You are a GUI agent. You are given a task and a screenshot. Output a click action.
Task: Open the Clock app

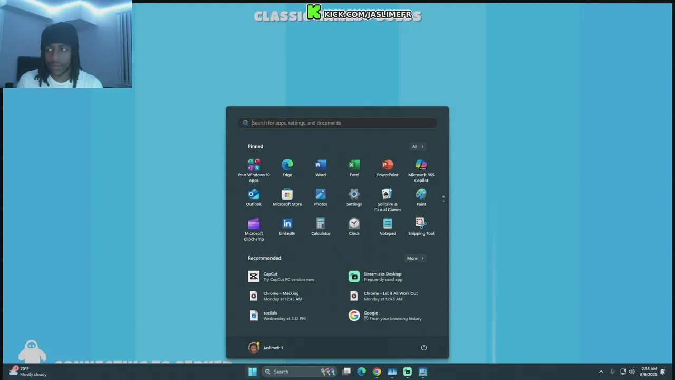pos(354,227)
